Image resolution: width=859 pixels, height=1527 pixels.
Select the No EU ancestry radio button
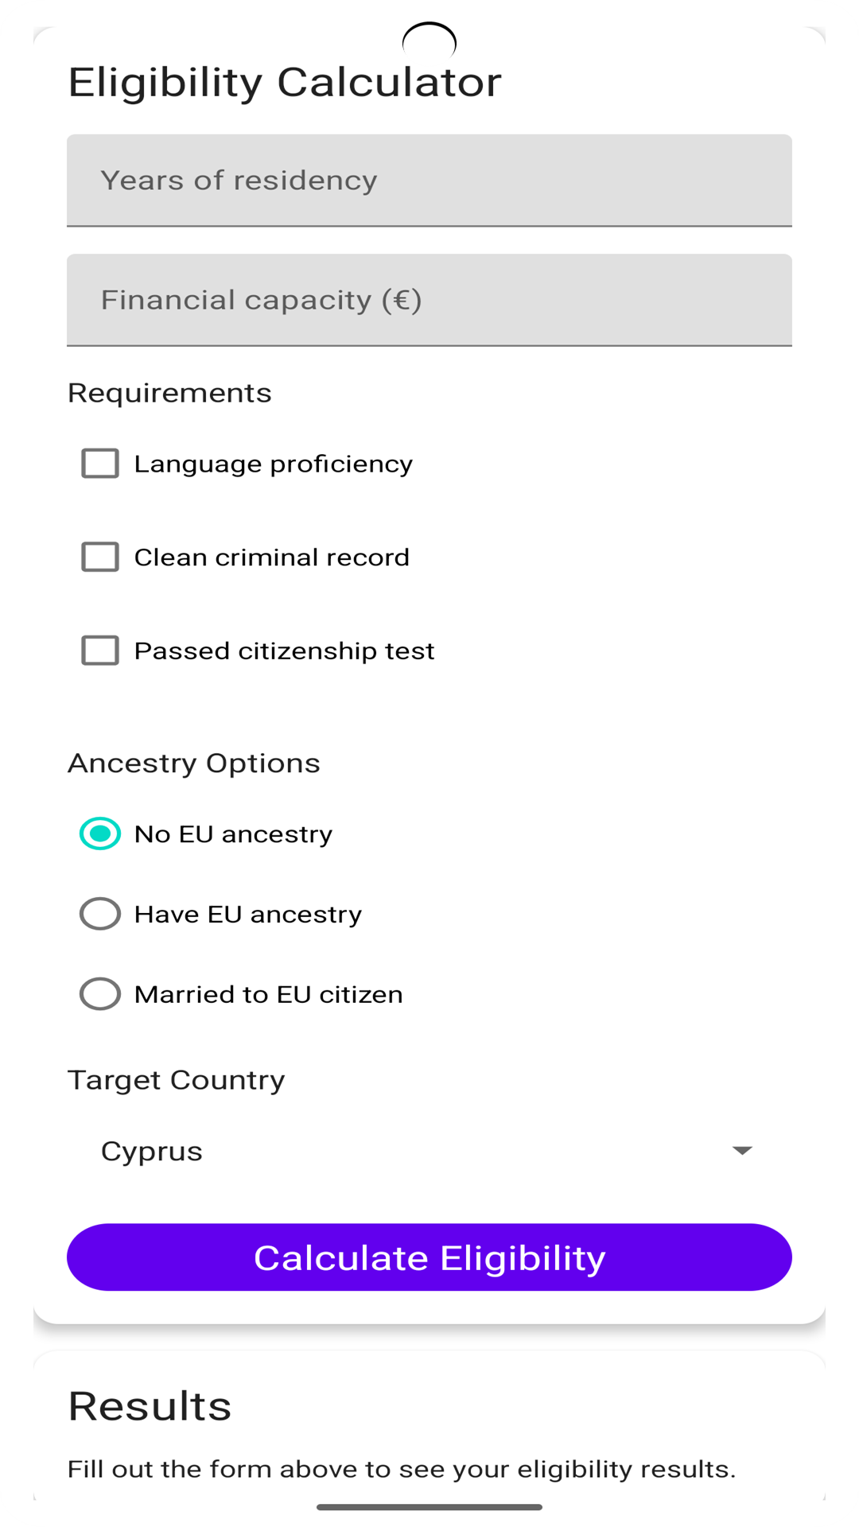tap(100, 833)
